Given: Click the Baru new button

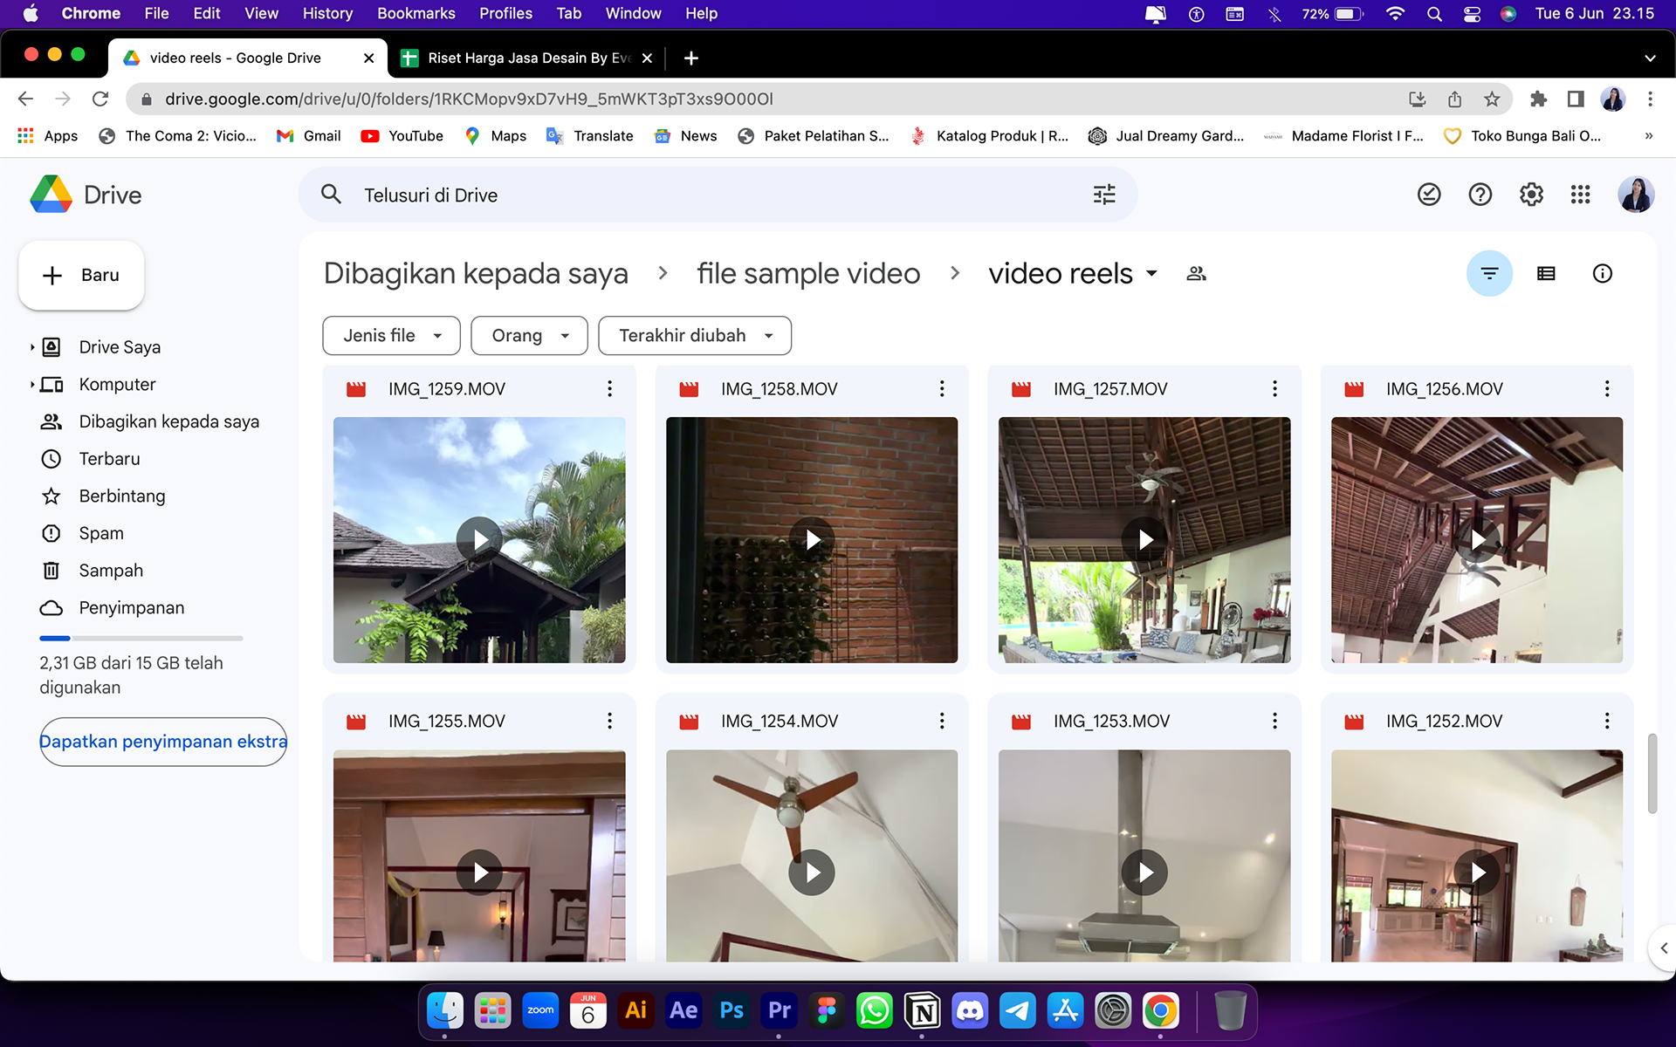Looking at the screenshot, I should [81, 276].
